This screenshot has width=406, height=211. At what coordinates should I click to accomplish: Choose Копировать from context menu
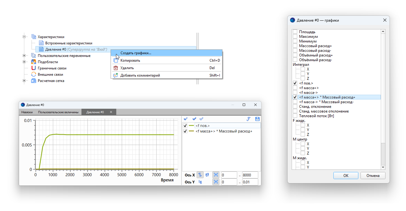point(167,60)
